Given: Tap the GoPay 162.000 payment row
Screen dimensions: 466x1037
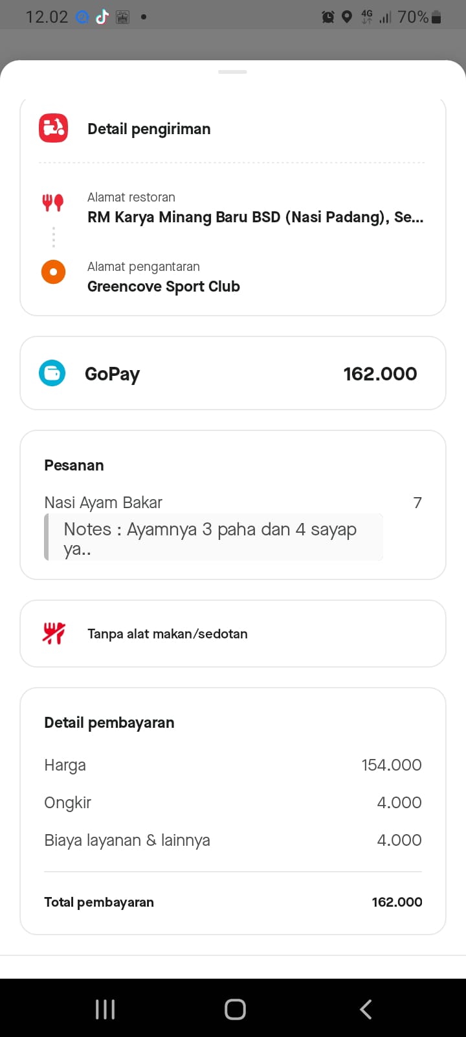Looking at the screenshot, I should point(233,373).
